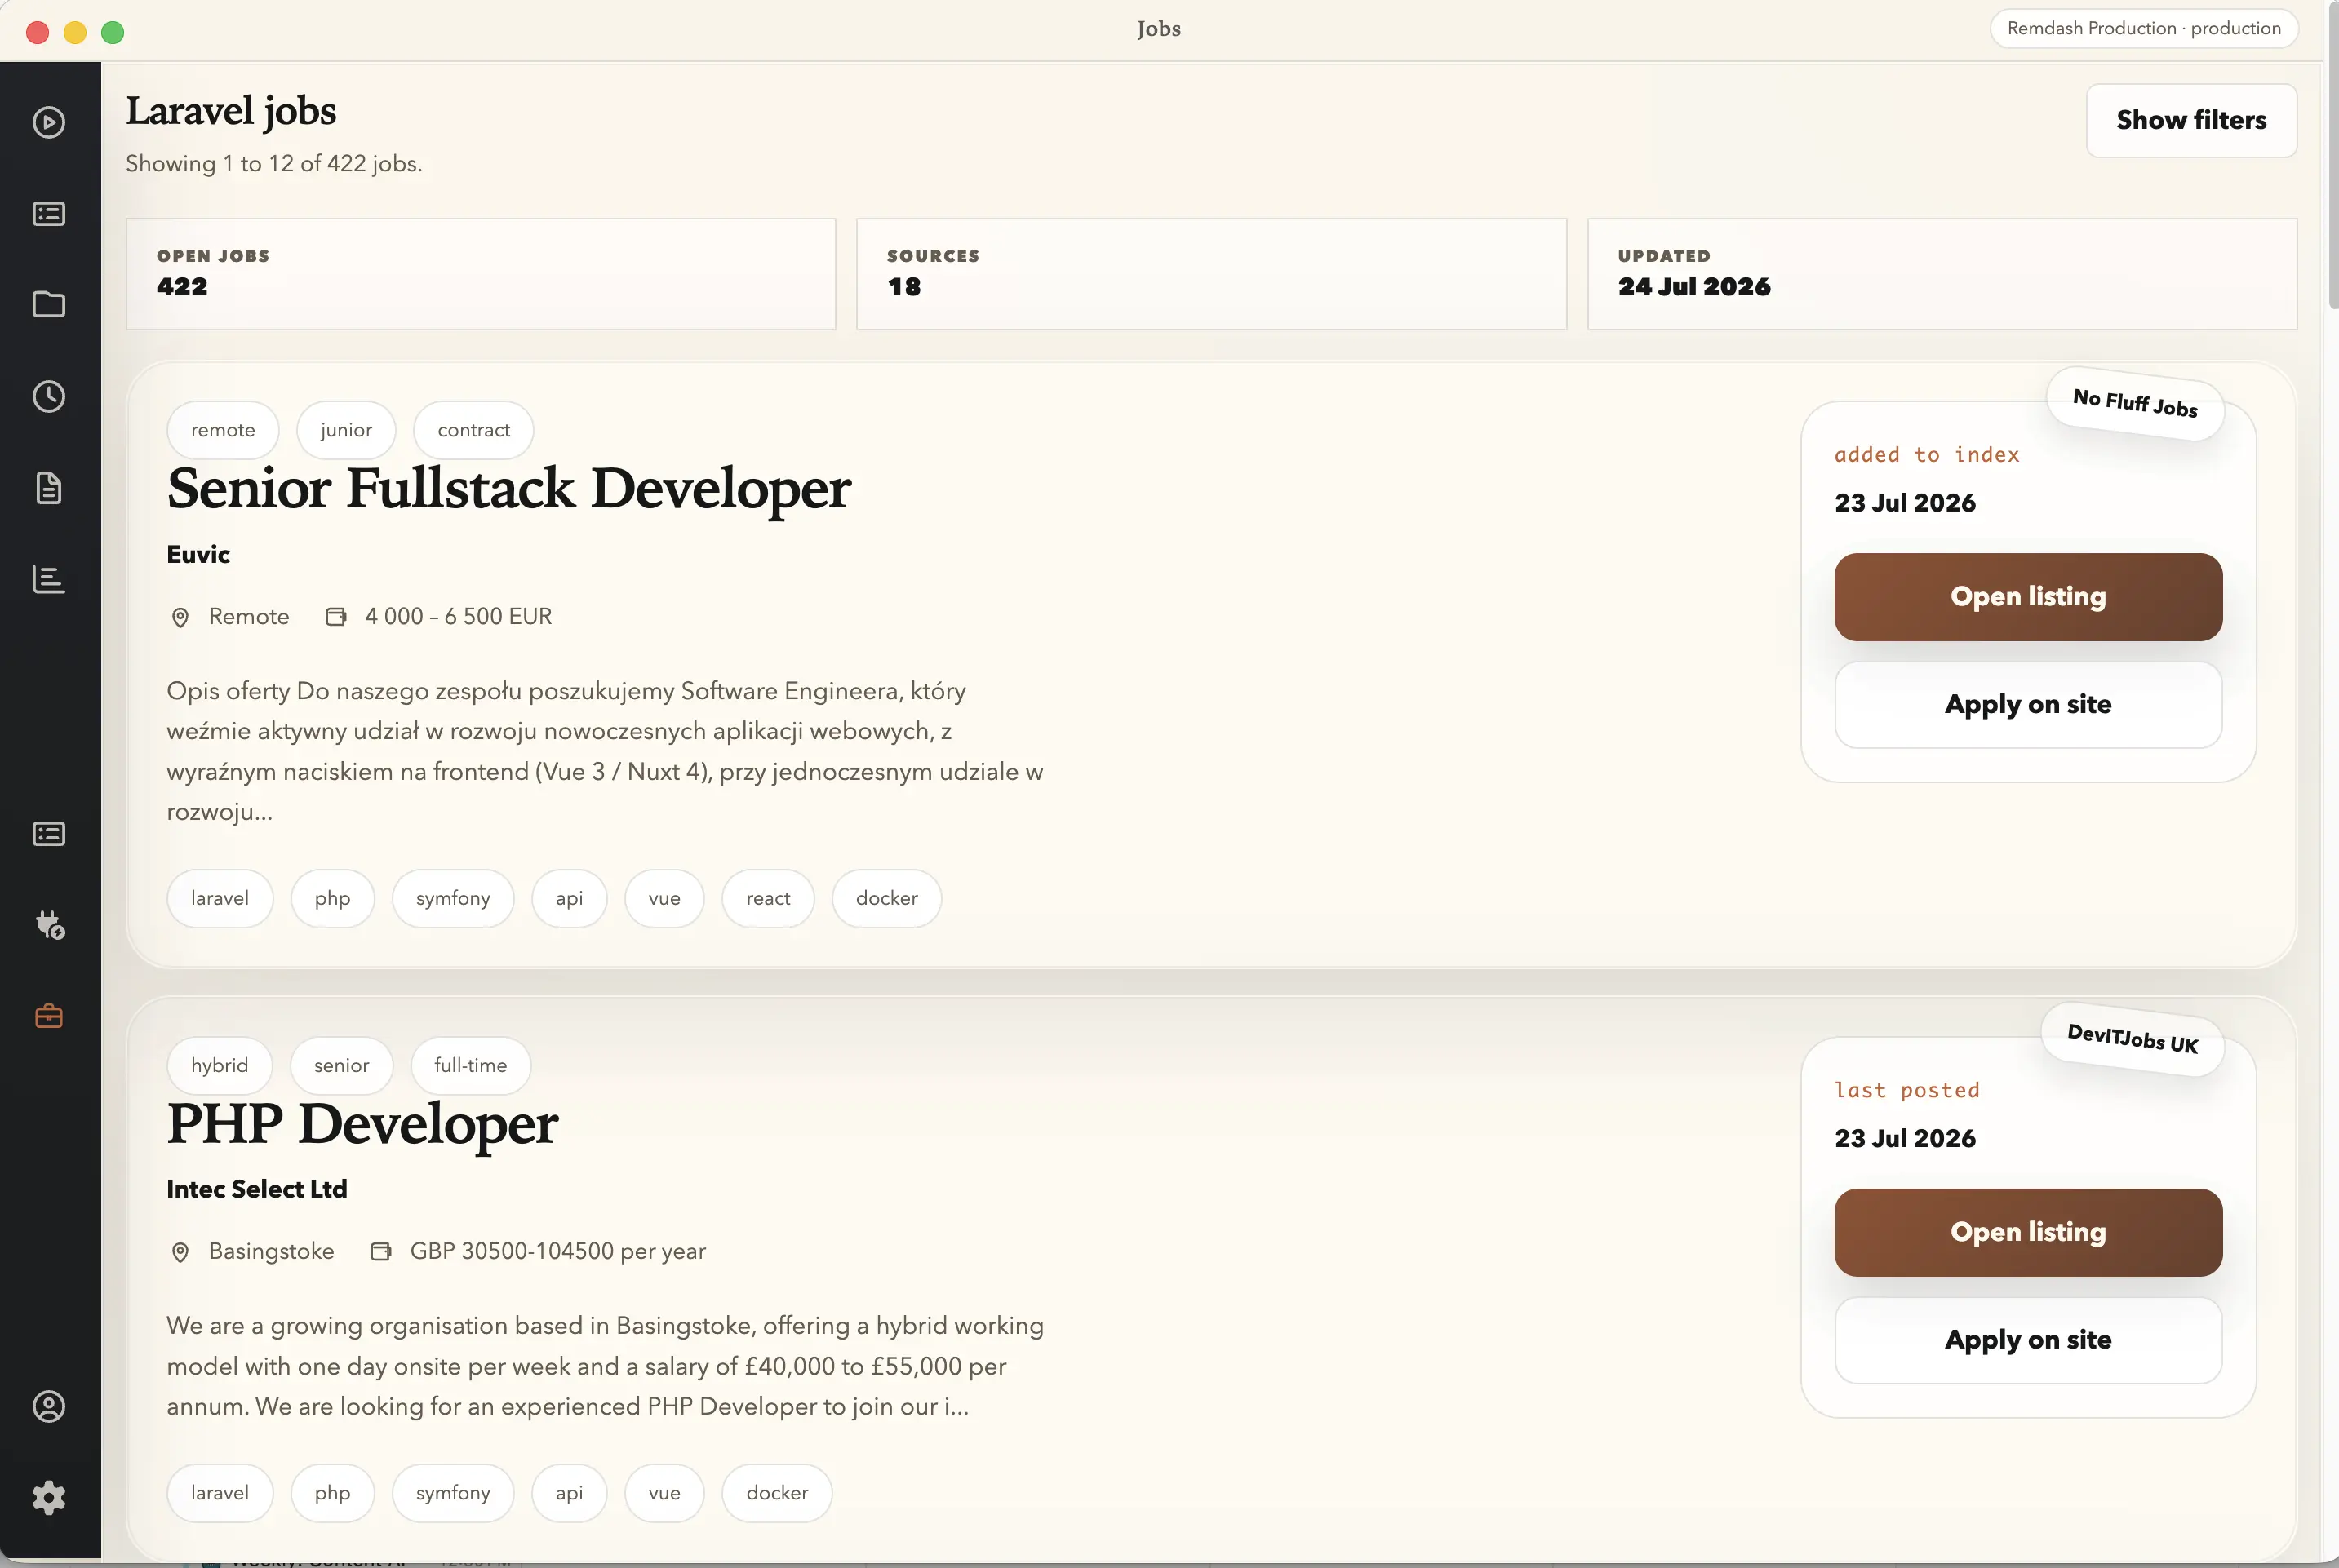Open the settings gear sidebar icon
Screen dimensions: 2339x1568
point(49,1498)
